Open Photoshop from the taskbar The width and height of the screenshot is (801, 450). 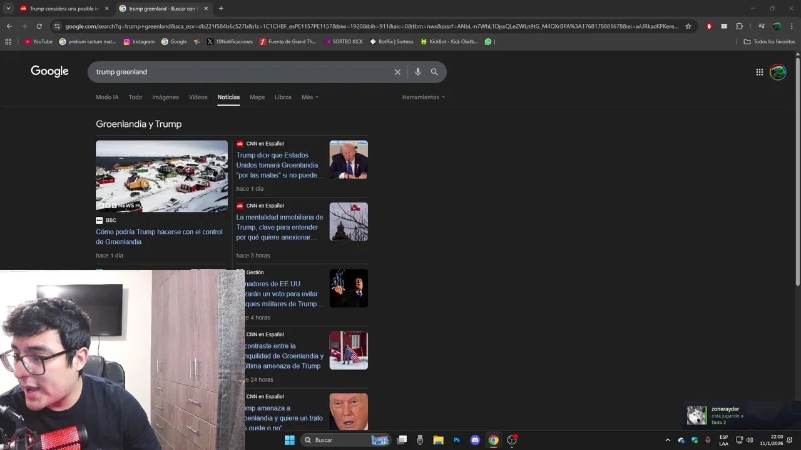(457, 440)
